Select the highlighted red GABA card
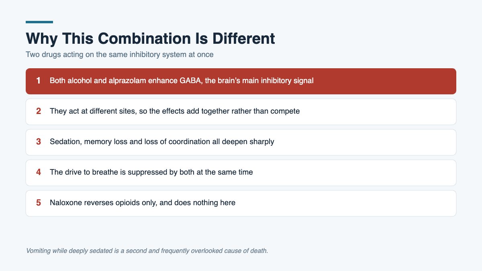 [241, 81]
